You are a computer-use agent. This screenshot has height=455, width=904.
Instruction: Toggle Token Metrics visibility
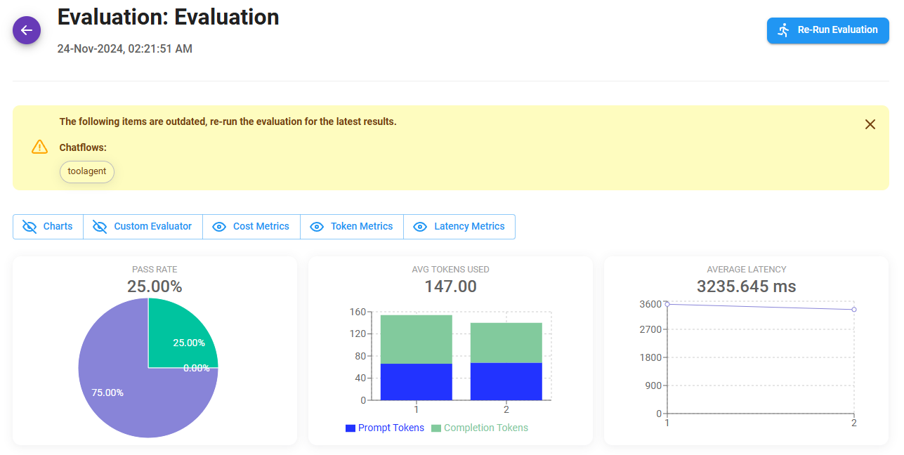351,227
